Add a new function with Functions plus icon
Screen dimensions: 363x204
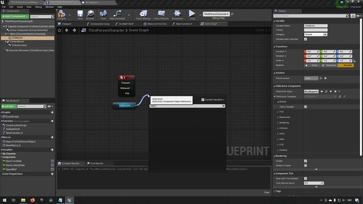tap(52, 121)
